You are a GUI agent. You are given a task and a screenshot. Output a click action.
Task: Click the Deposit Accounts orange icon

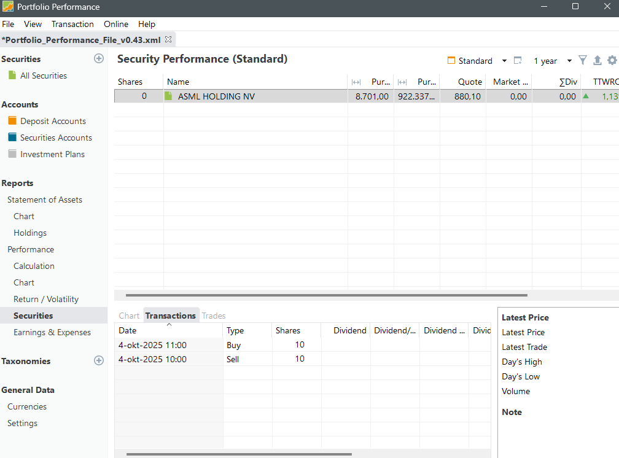click(12, 121)
